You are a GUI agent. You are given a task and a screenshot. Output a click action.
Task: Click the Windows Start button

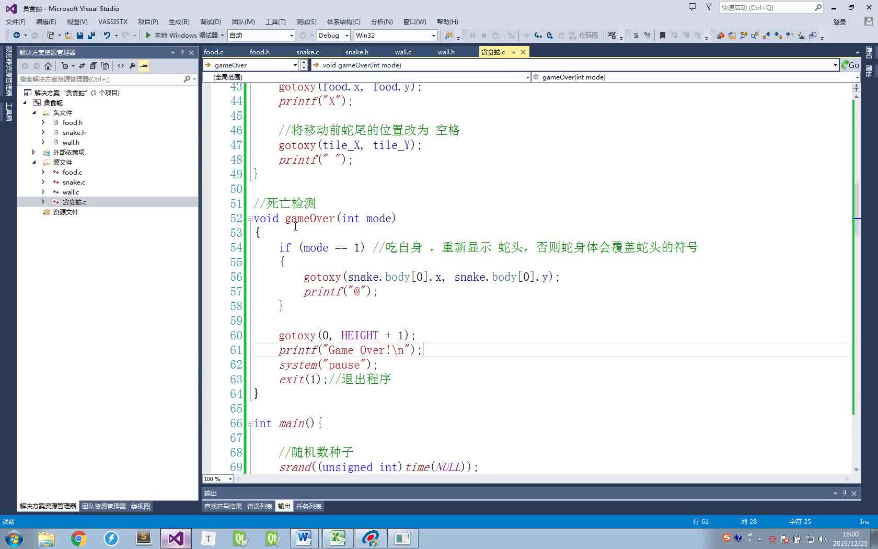tap(14, 538)
